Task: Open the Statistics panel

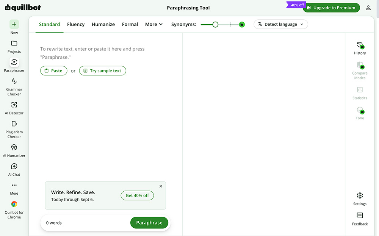Action: tap(360, 93)
